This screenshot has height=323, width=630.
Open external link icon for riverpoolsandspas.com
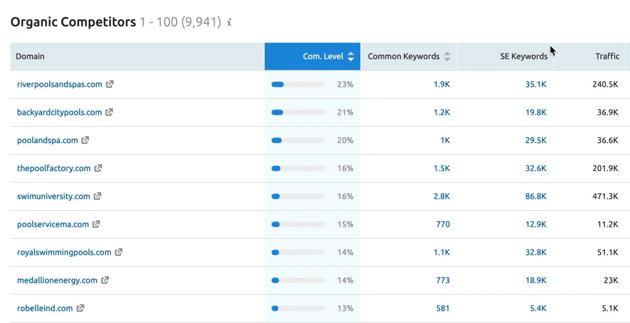pyautogui.click(x=110, y=84)
